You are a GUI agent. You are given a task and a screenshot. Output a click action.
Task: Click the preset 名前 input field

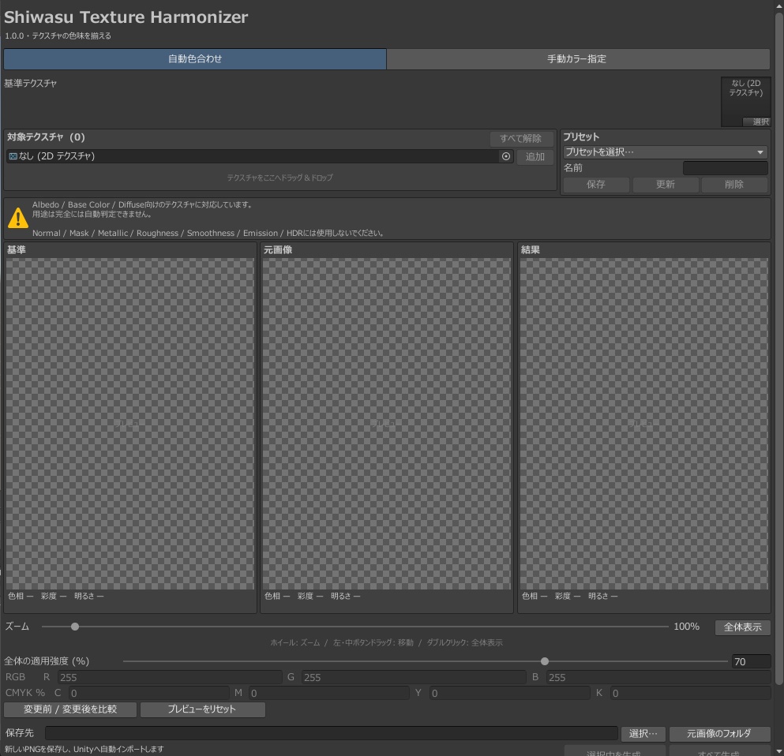coord(725,168)
